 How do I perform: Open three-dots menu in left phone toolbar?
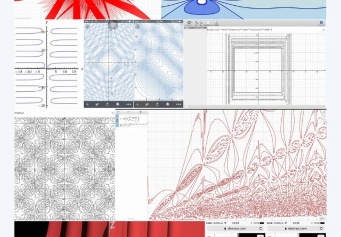(128, 104)
